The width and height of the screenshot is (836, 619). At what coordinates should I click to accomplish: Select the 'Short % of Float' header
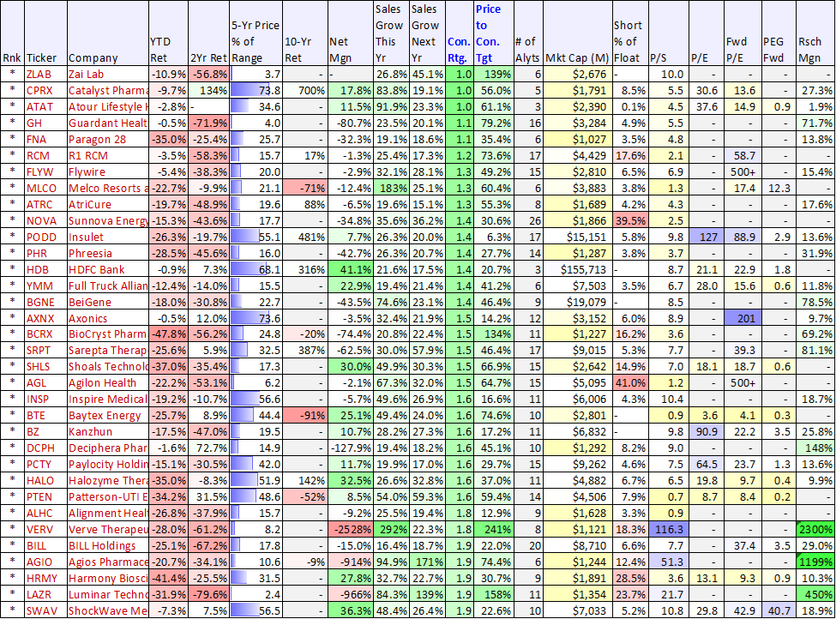pyautogui.click(x=629, y=33)
